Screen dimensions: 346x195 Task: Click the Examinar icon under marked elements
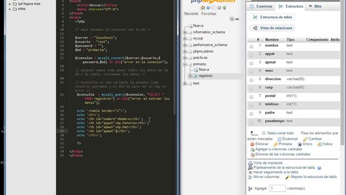[280, 139]
